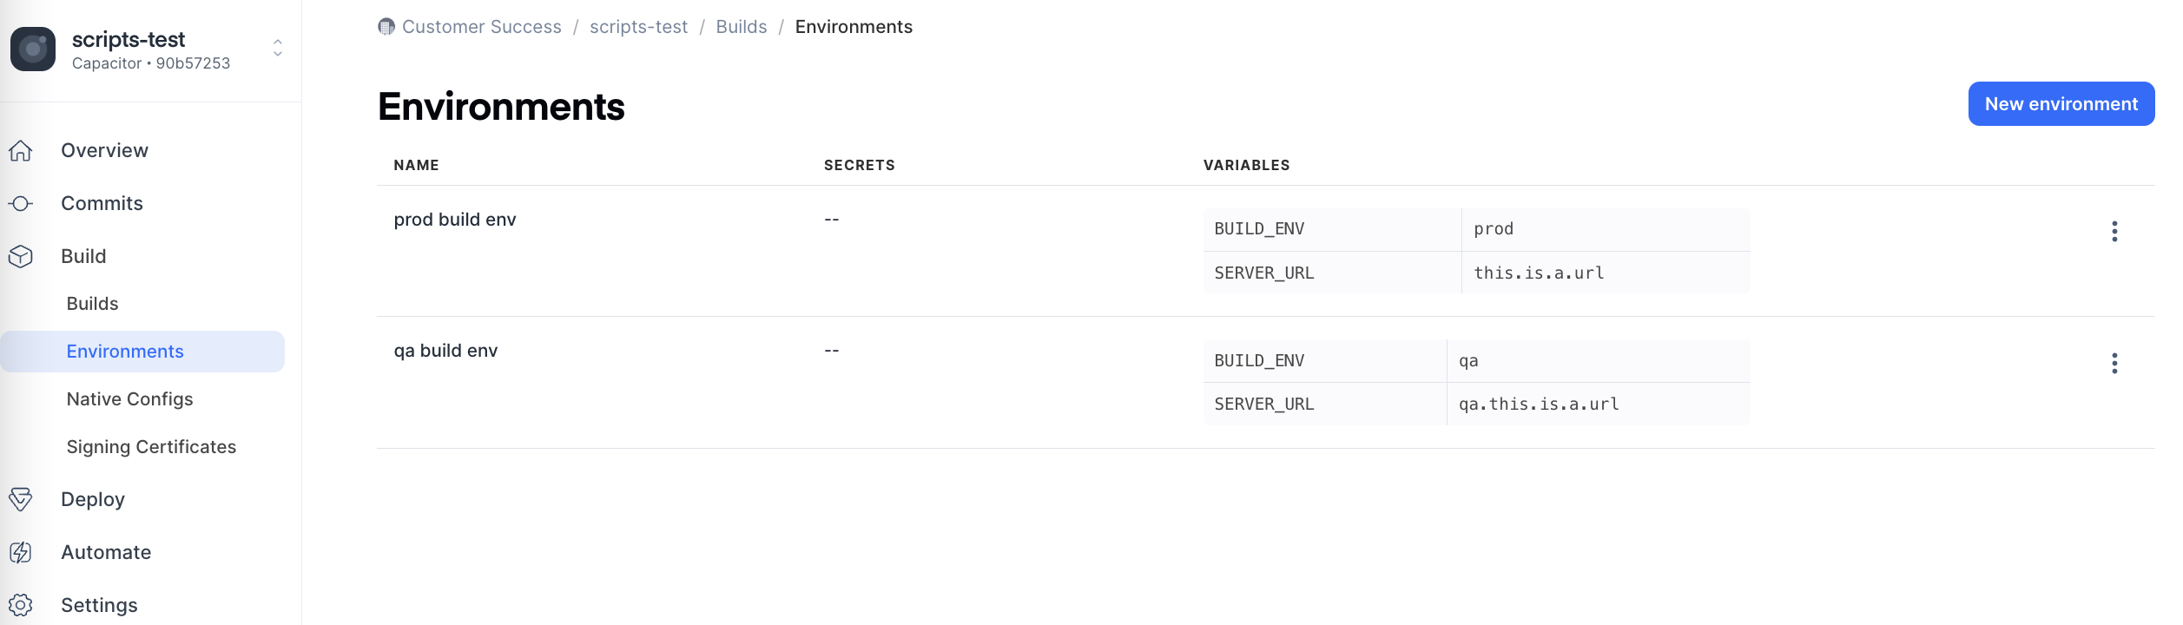The image size is (2183, 625).
Task: Click the Deploy icon in sidebar
Action: [x=21, y=500]
